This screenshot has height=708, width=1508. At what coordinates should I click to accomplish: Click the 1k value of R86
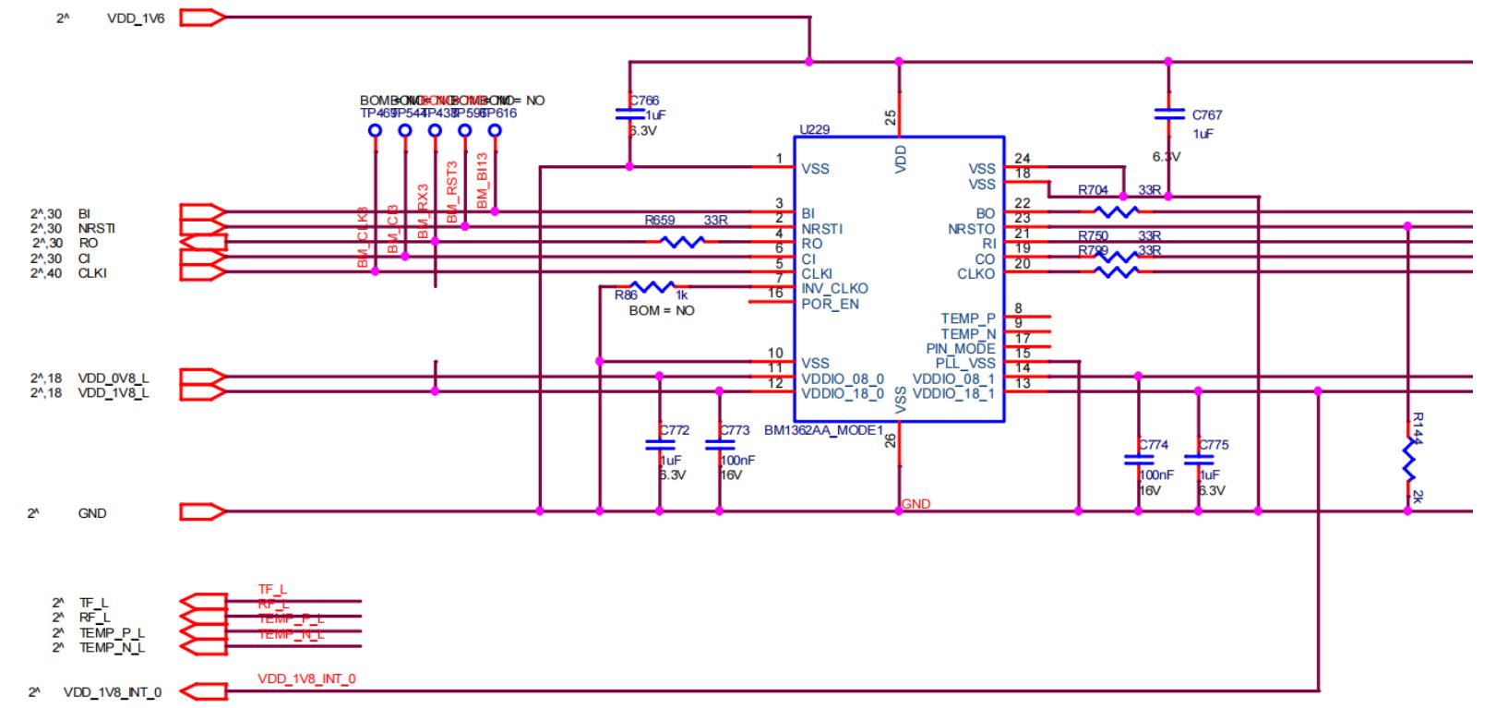tap(682, 295)
